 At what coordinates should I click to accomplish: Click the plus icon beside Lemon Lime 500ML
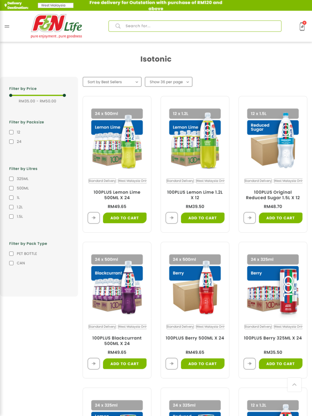coord(94,218)
